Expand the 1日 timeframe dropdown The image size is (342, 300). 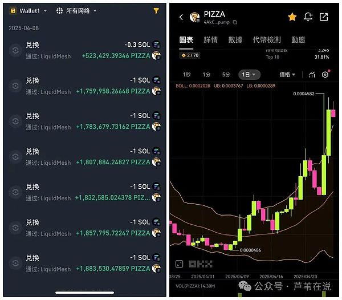pos(249,75)
